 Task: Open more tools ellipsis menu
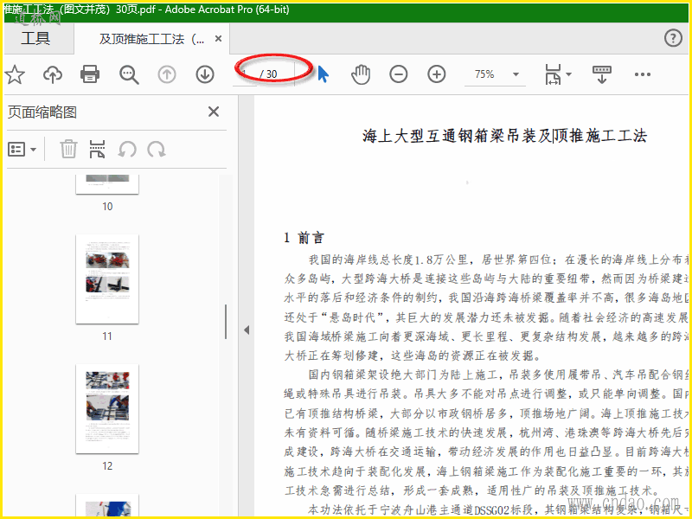(643, 74)
